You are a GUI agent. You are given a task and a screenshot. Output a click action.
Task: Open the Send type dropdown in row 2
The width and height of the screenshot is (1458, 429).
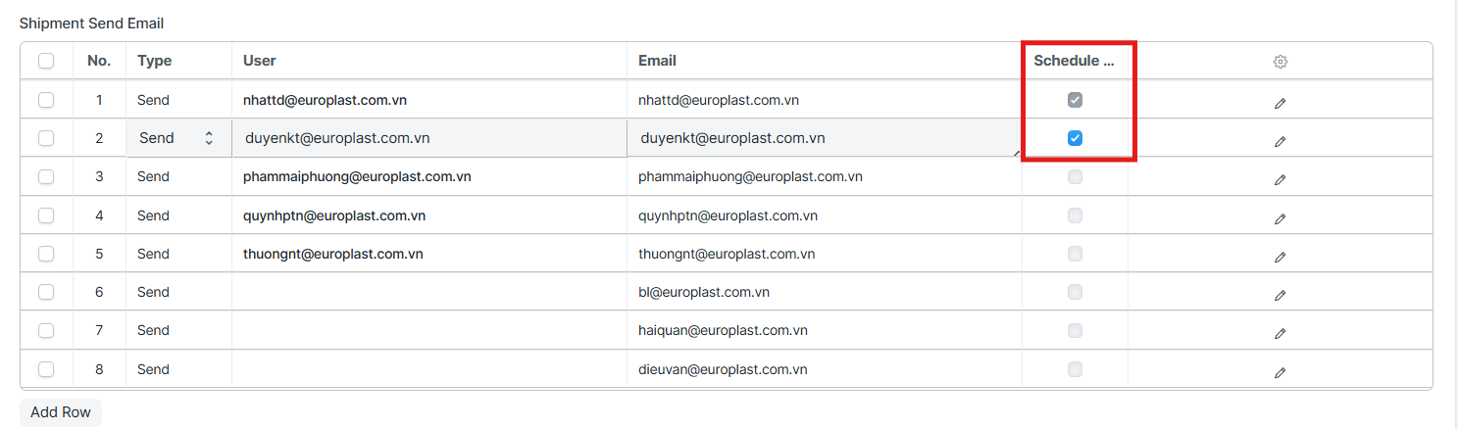pos(176,138)
